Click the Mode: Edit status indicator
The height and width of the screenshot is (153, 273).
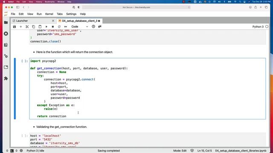(180, 151)
